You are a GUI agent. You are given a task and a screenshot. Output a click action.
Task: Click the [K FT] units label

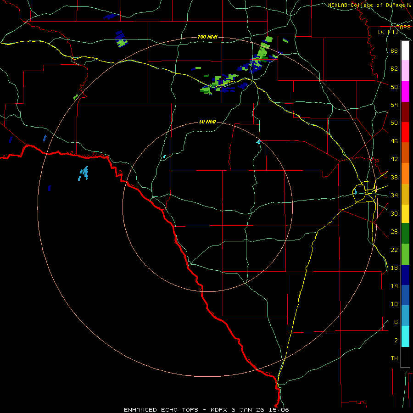(388, 32)
